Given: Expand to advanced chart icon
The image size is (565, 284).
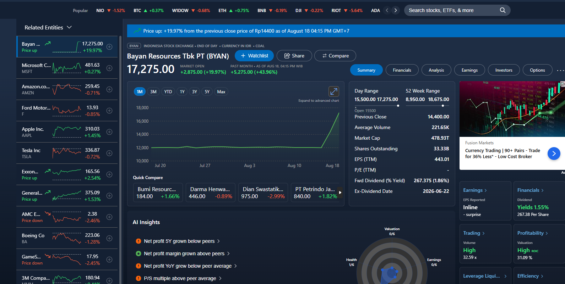Looking at the screenshot, I should [334, 91].
